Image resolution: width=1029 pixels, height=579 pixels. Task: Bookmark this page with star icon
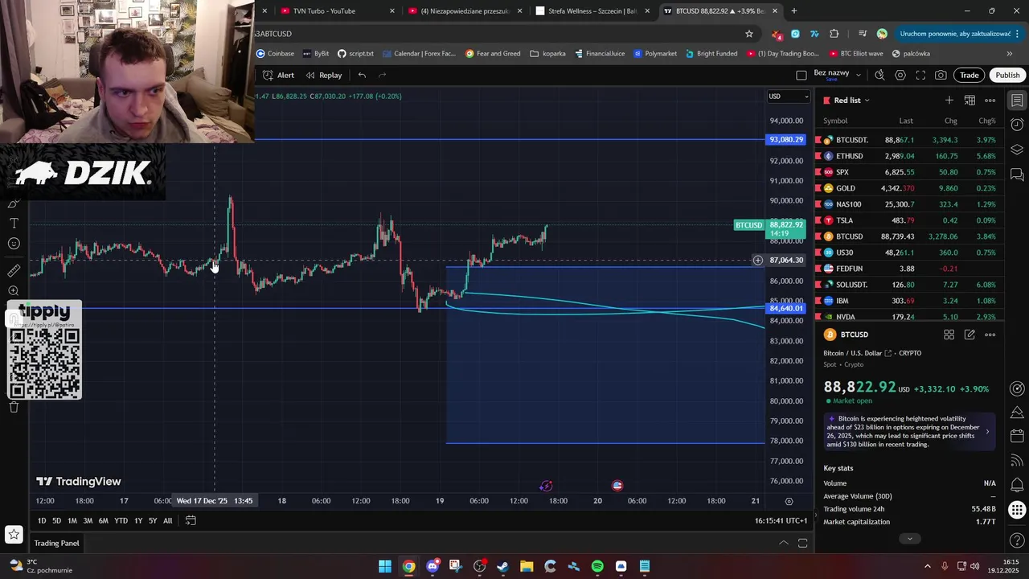749,34
